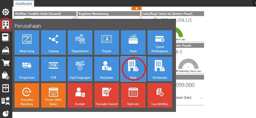Switch to the Dashboard tab
Viewport: 256px width, 118px height.
click(x=24, y=4)
